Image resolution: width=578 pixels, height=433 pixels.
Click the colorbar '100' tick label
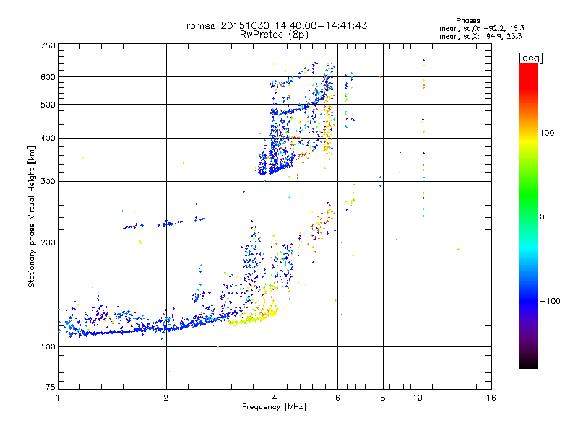coord(547,133)
